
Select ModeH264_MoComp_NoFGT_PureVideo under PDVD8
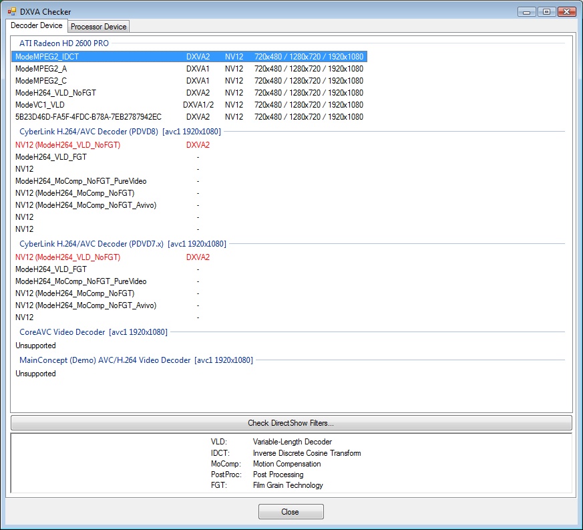pyautogui.click(x=81, y=181)
